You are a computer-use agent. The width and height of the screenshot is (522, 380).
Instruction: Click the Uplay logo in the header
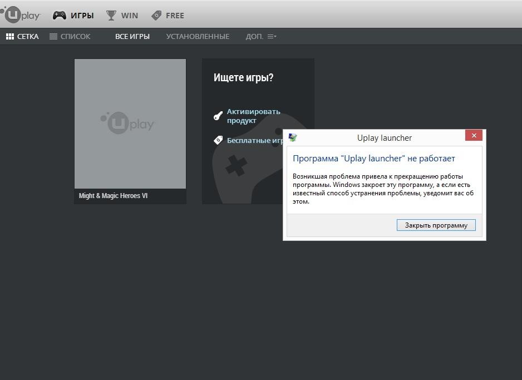click(x=21, y=15)
